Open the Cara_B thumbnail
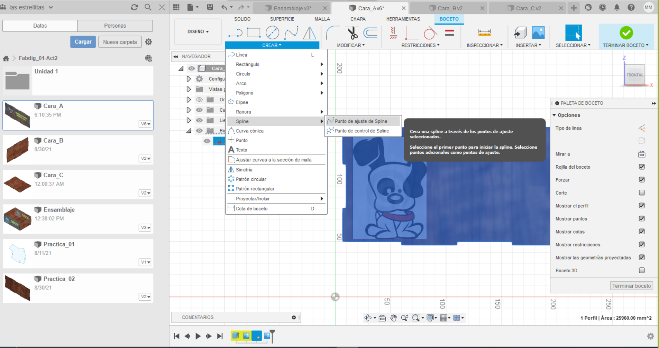The image size is (659, 348). click(x=17, y=150)
